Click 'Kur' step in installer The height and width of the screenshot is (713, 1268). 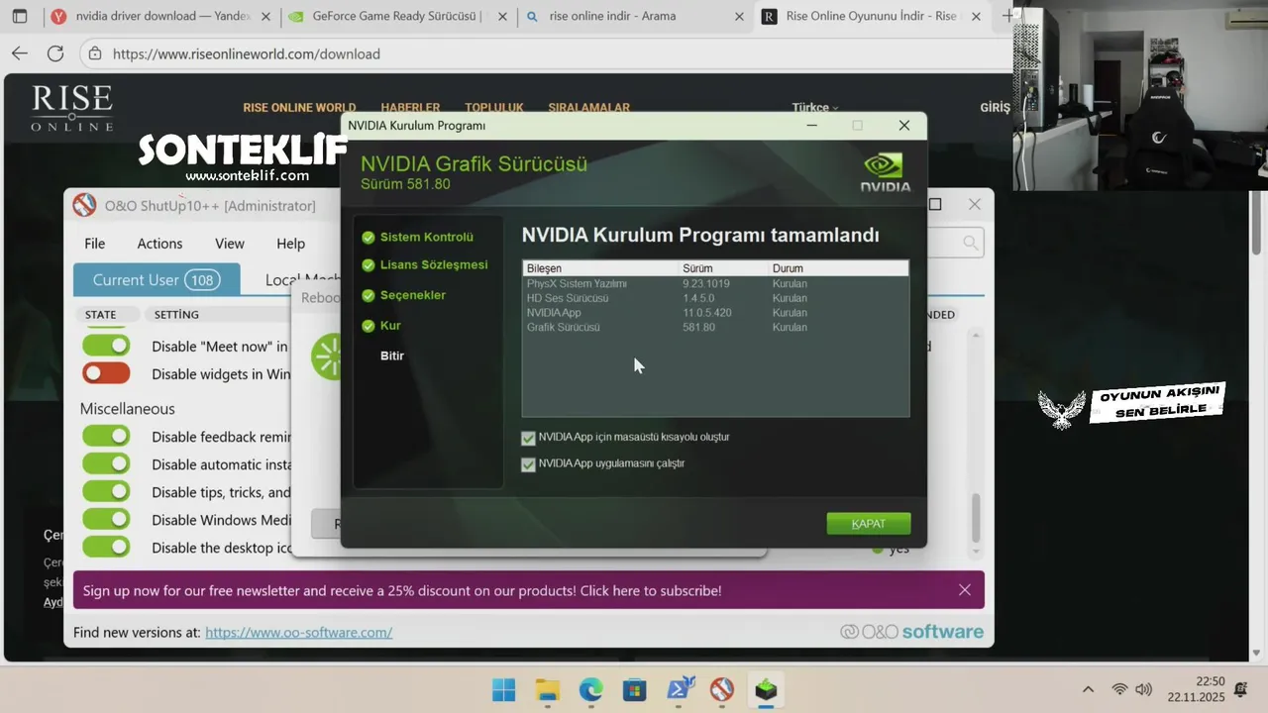click(390, 326)
